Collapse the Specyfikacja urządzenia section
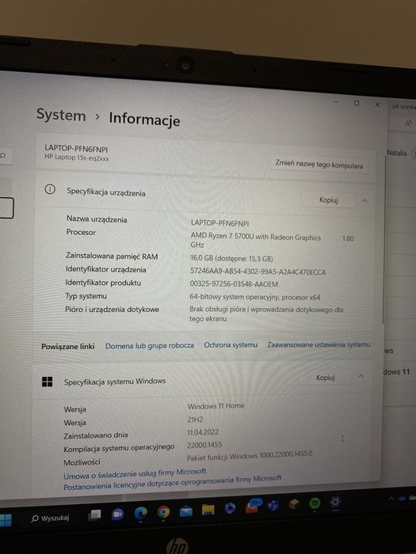 click(364, 201)
